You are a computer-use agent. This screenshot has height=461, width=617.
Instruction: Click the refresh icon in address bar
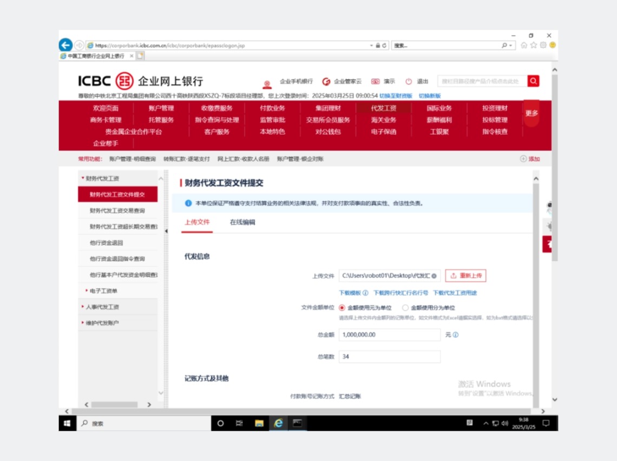[384, 45]
